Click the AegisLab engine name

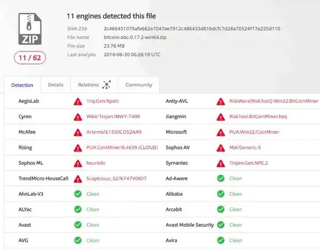(28, 101)
